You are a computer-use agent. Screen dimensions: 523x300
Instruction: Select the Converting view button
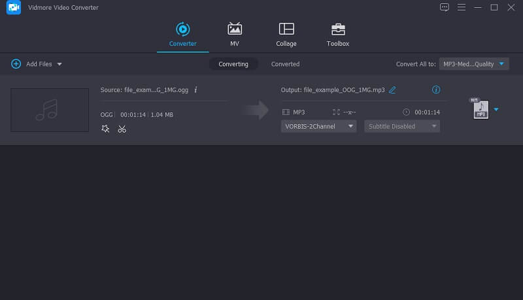tap(233, 64)
